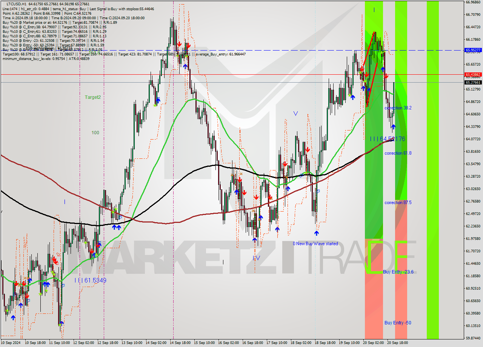Select the green '100' level label

95,133
